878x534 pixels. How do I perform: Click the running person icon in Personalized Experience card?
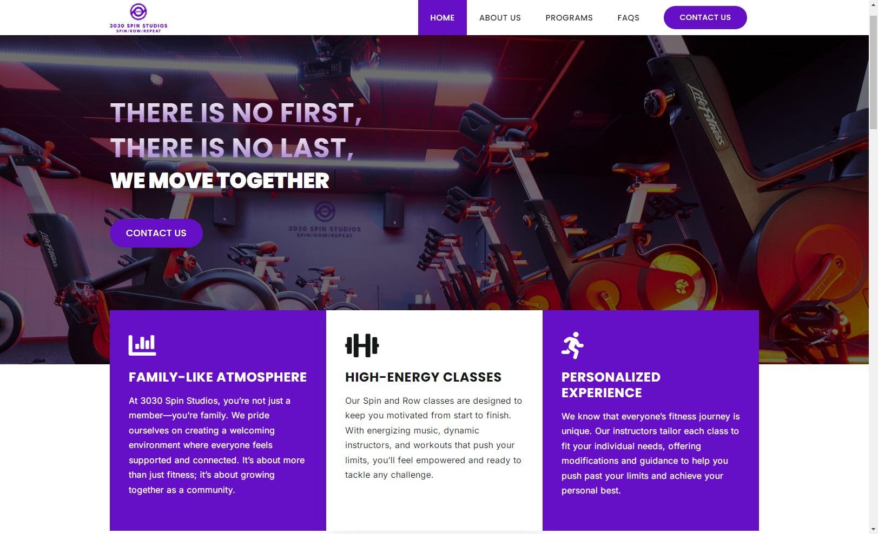572,345
